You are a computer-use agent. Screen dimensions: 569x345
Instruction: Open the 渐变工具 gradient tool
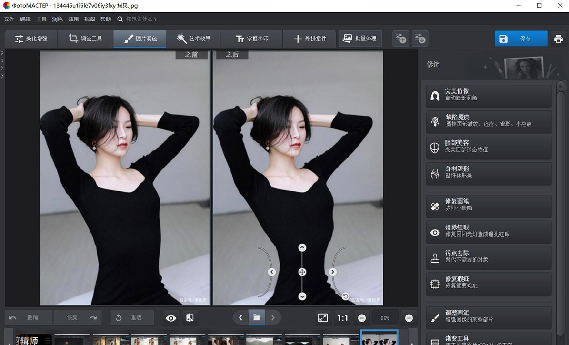tap(489, 339)
